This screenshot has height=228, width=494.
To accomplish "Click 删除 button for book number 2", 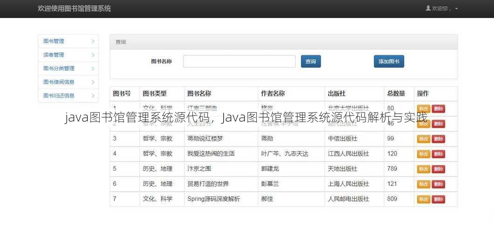I will click(438, 124).
